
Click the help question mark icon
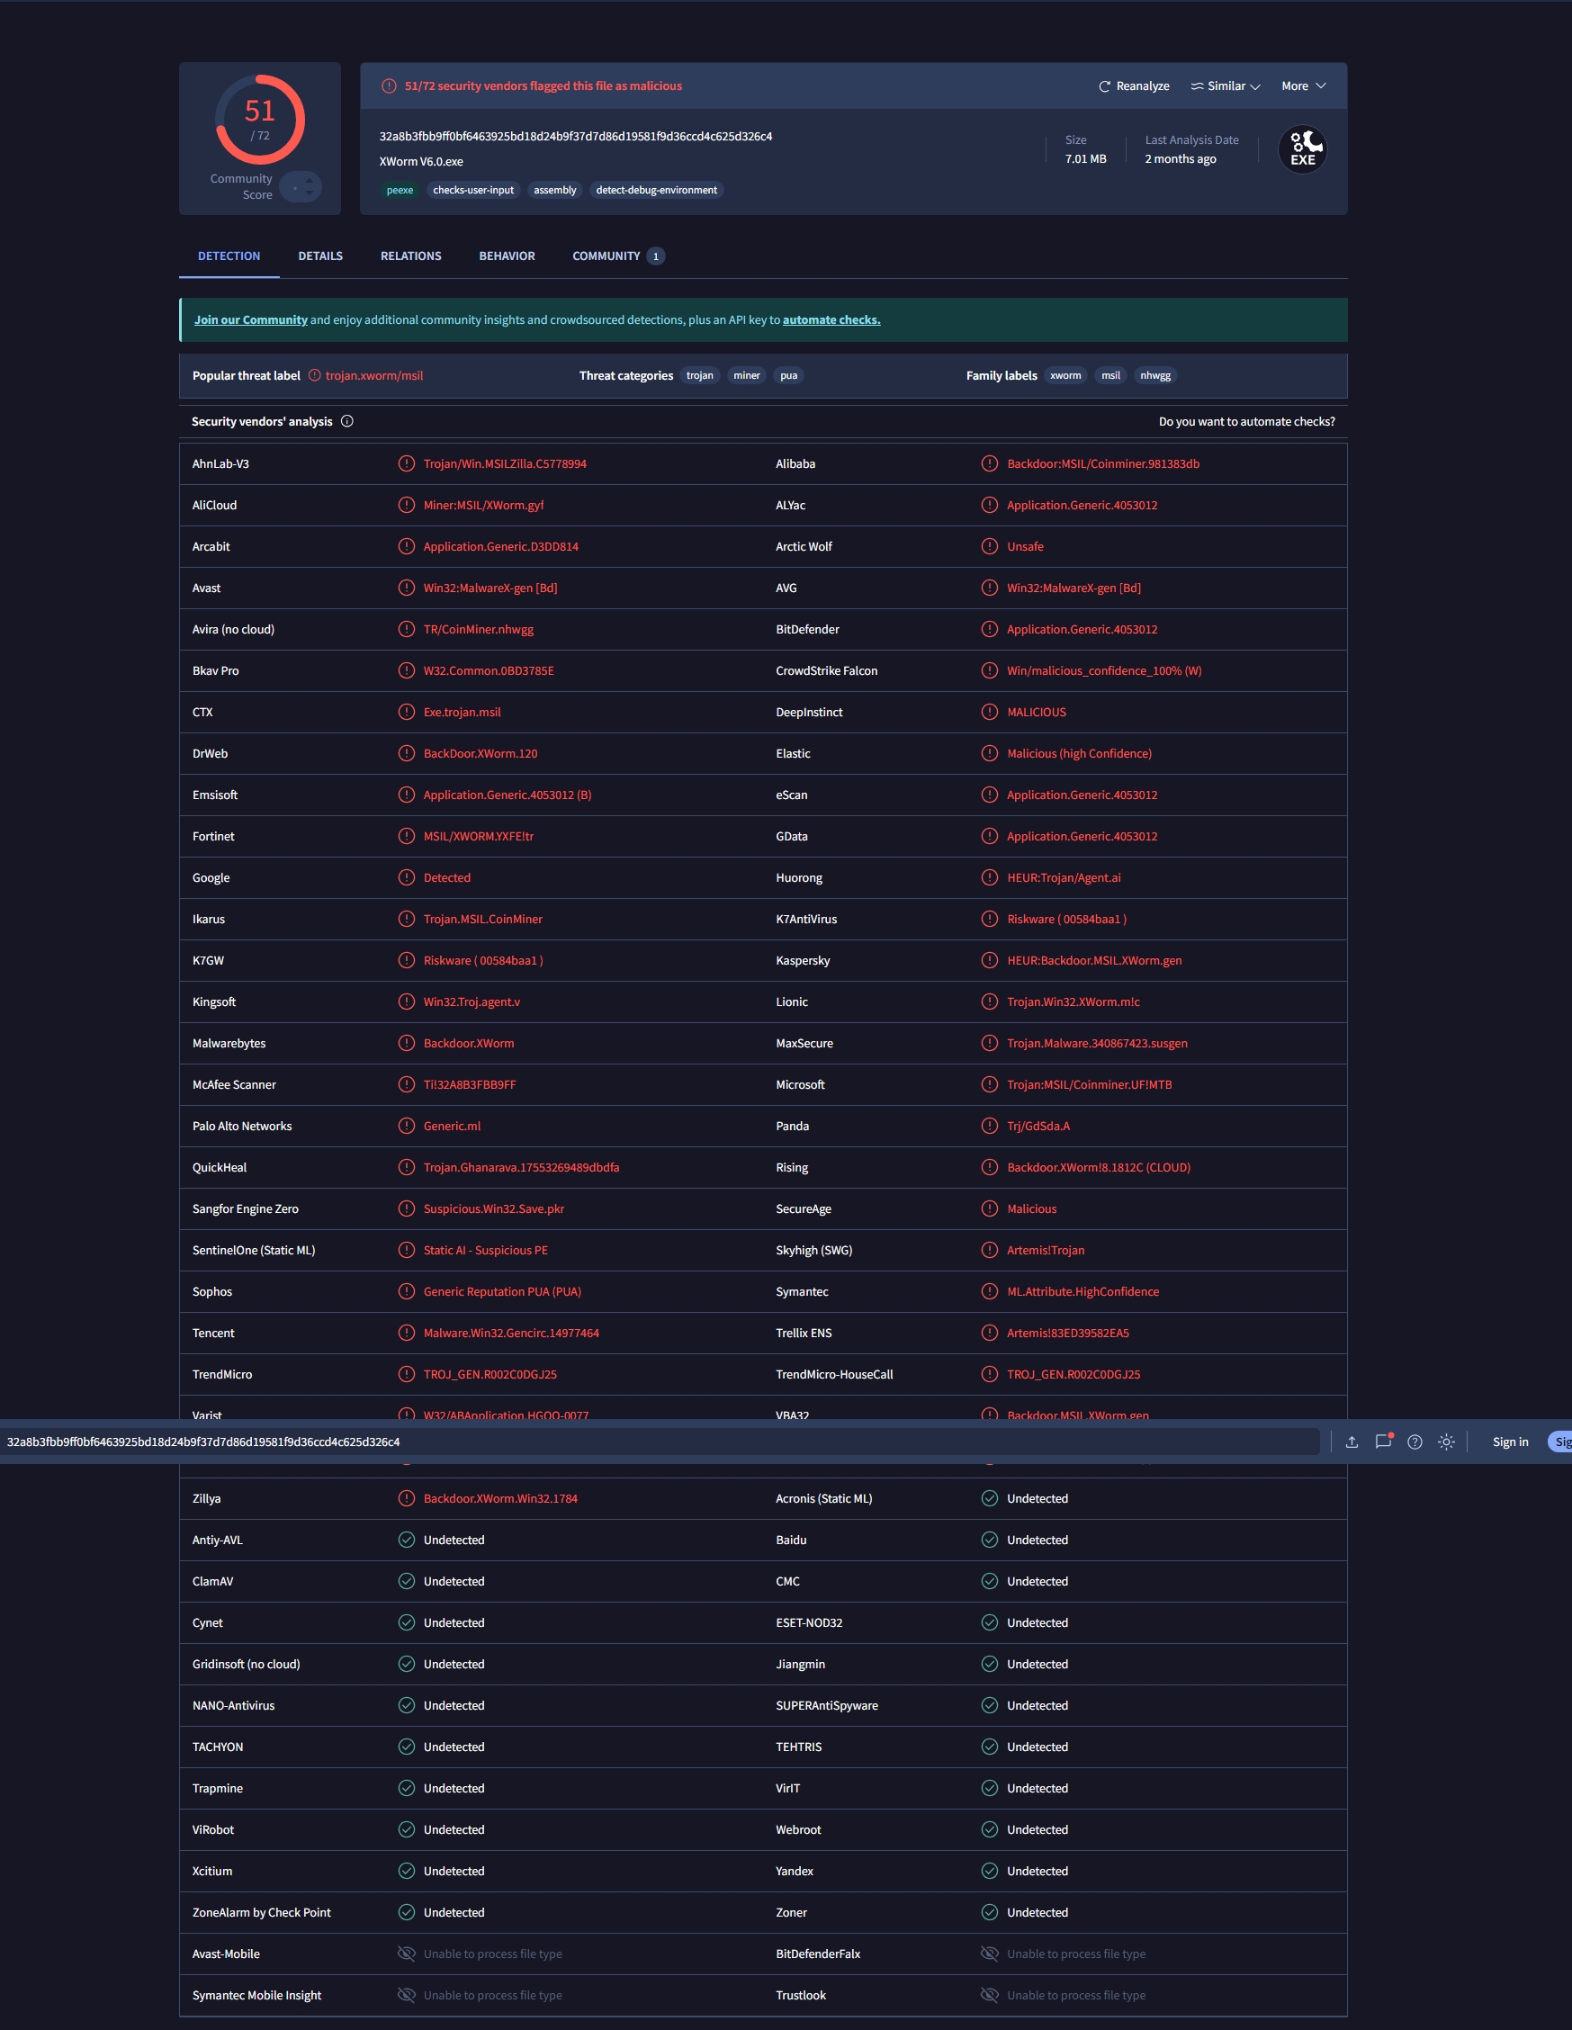pyautogui.click(x=1415, y=1442)
